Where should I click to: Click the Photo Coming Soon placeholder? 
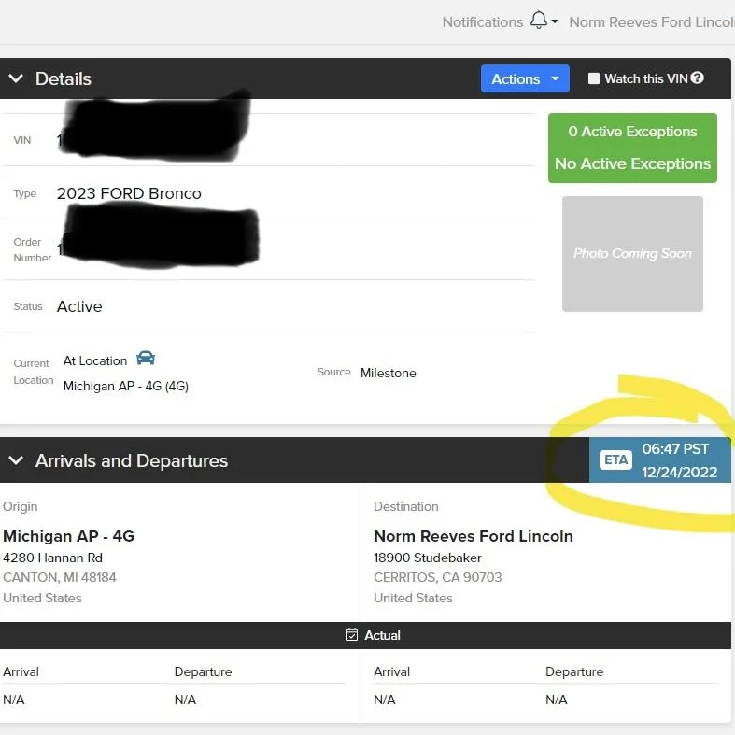pyautogui.click(x=632, y=254)
